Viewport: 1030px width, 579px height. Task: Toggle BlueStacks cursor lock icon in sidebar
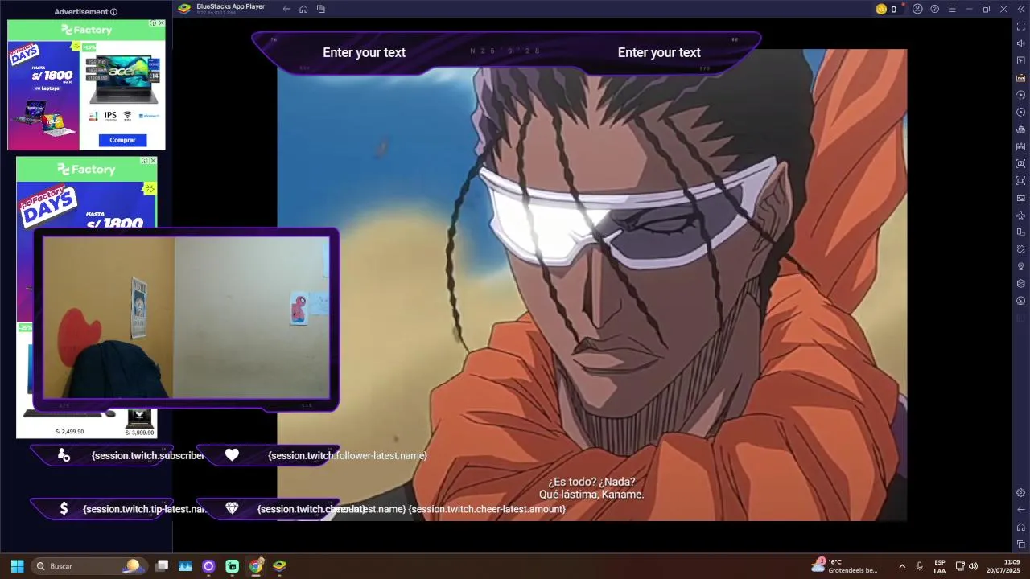tap(1021, 61)
